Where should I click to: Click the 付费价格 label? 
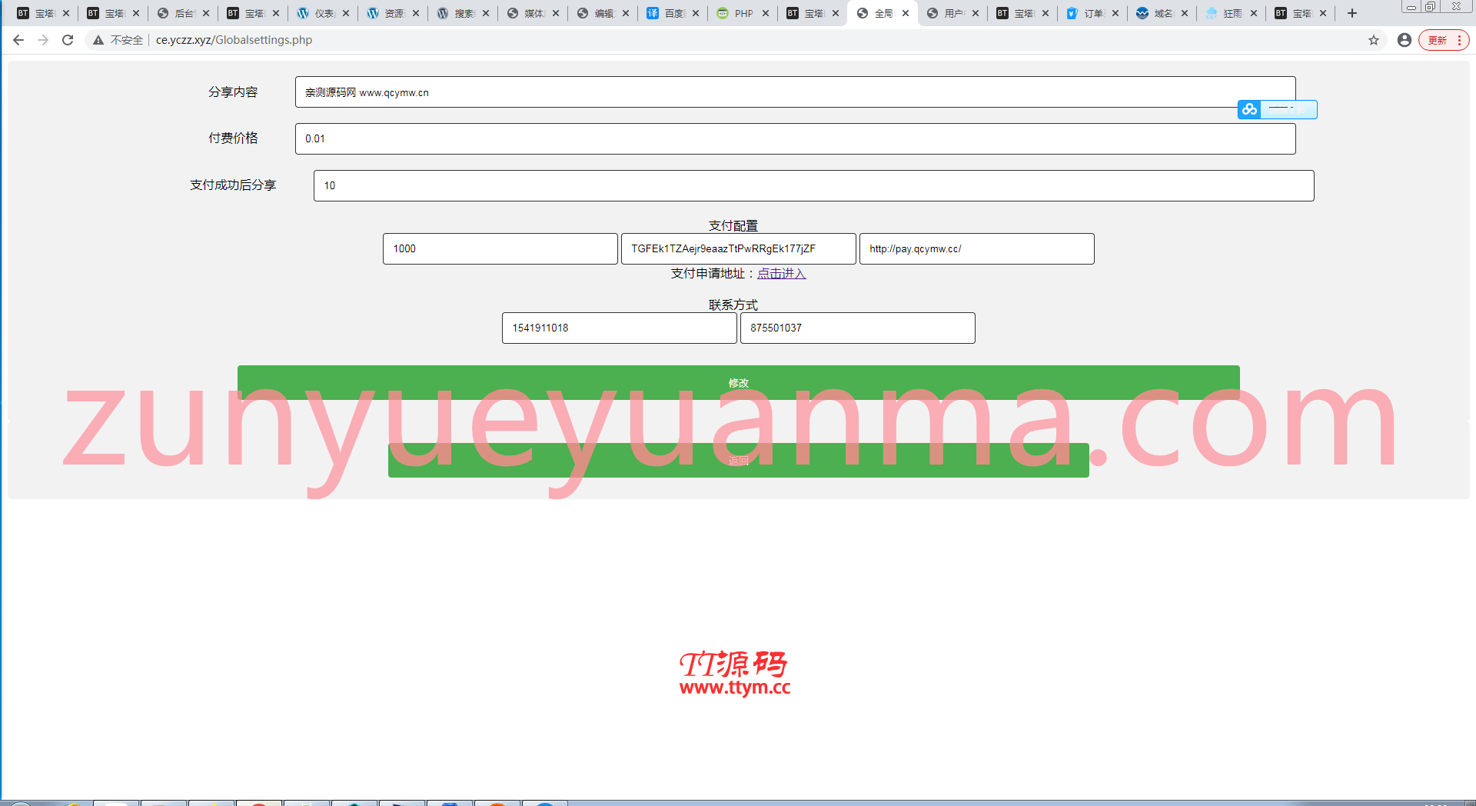pyautogui.click(x=233, y=138)
